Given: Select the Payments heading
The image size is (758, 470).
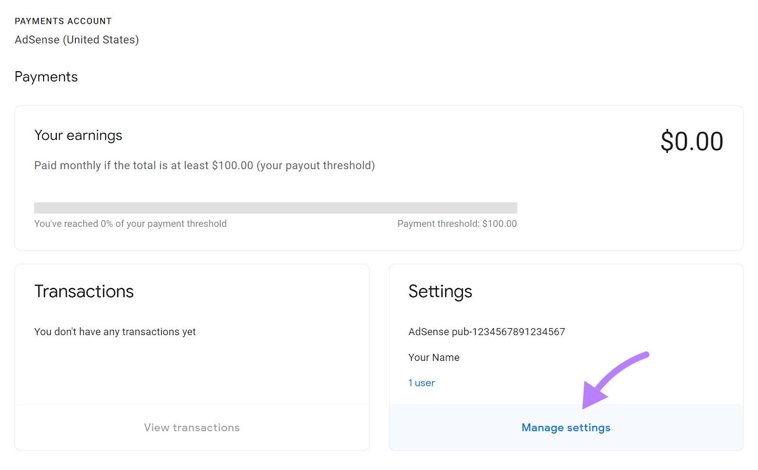Looking at the screenshot, I should [x=46, y=76].
